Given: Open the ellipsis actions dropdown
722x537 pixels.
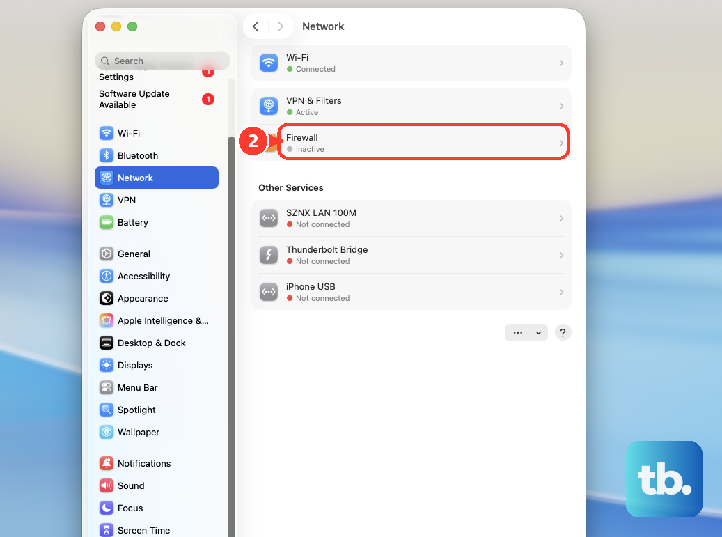Looking at the screenshot, I should point(526,332).
